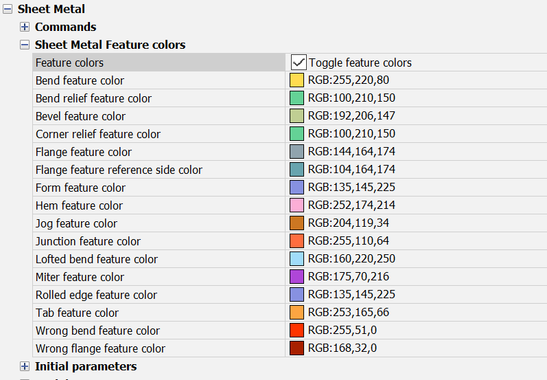Click the Bend relief feature color swatch
The image size is (547, 380).
click(296, 98)
